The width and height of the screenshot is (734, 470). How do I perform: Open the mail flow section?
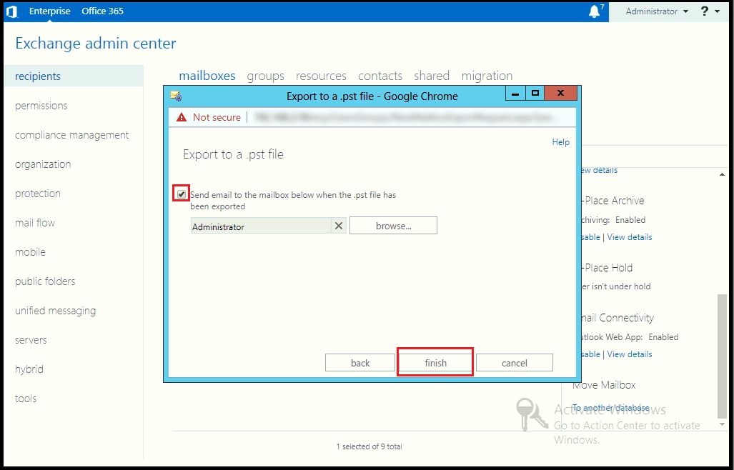34,223
